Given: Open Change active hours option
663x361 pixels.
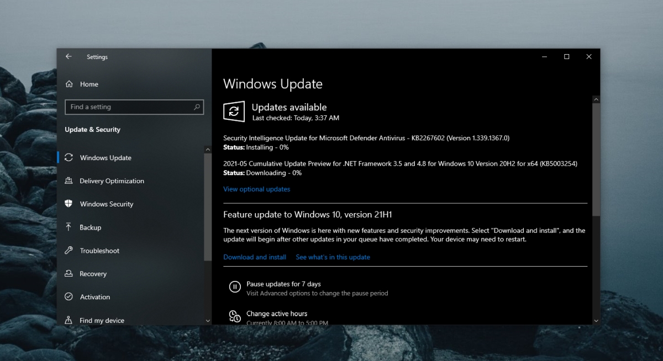Looking at the screenshot, I should pyautogui.click(x=277, y=314).
